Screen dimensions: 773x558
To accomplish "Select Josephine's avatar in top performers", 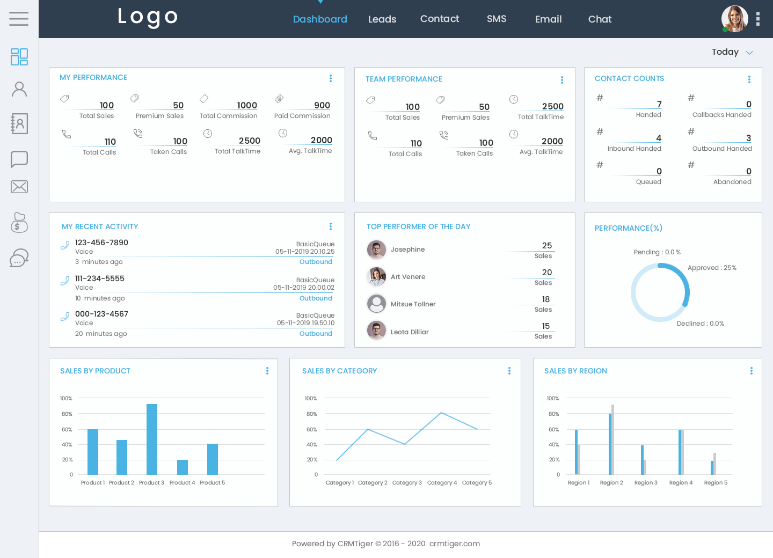I will point(376,249).
